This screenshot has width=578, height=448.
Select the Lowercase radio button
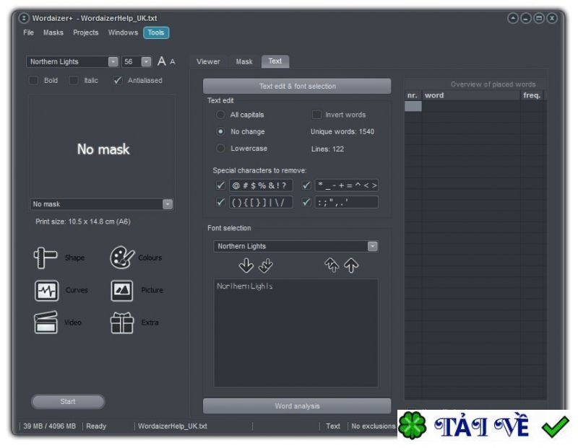point(220,149)
